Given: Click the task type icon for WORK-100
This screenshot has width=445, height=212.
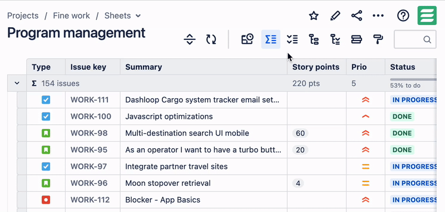Looking at the screenshot, I should tap(46, 117).
